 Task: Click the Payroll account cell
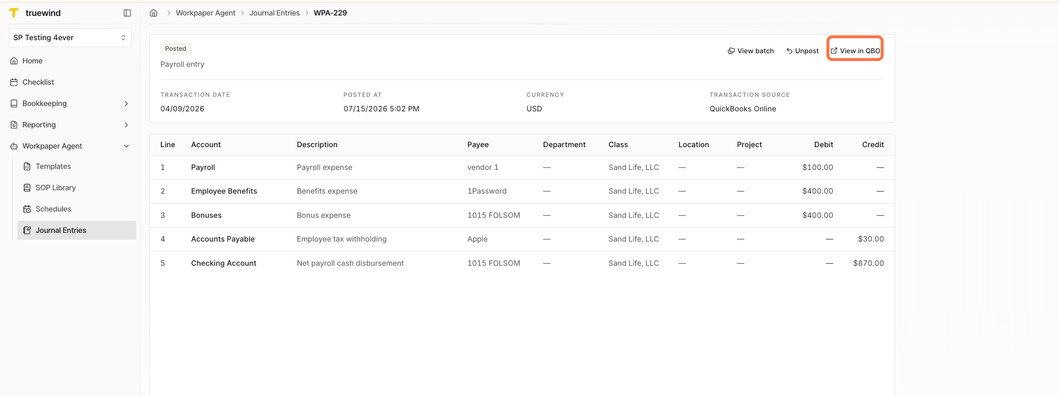203,168
